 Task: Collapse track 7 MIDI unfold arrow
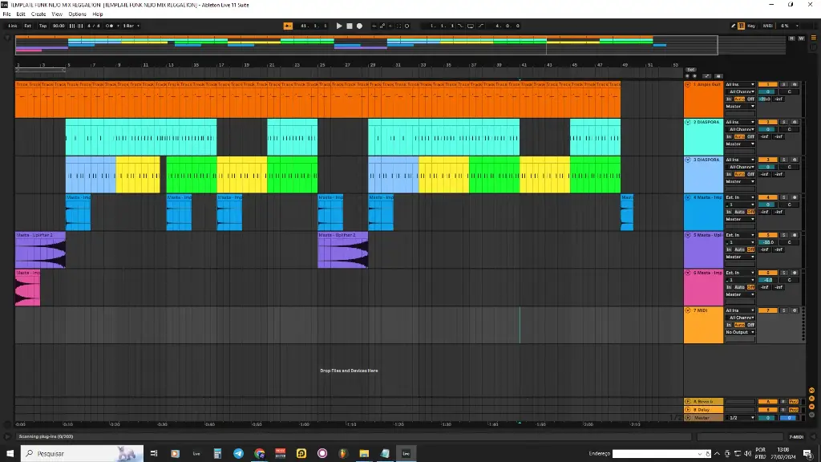click(688, 311)
